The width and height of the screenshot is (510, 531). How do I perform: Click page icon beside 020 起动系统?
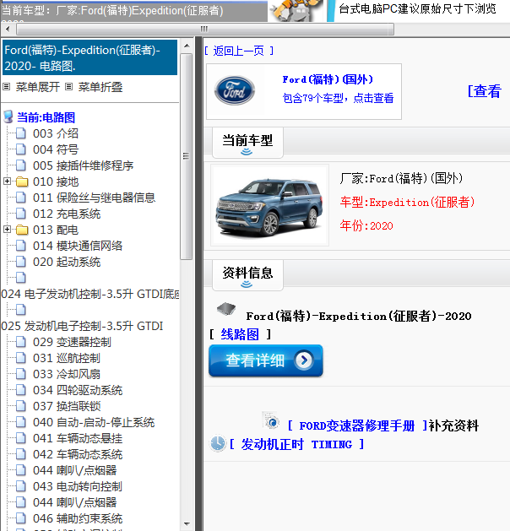click(x=21, y=262)
